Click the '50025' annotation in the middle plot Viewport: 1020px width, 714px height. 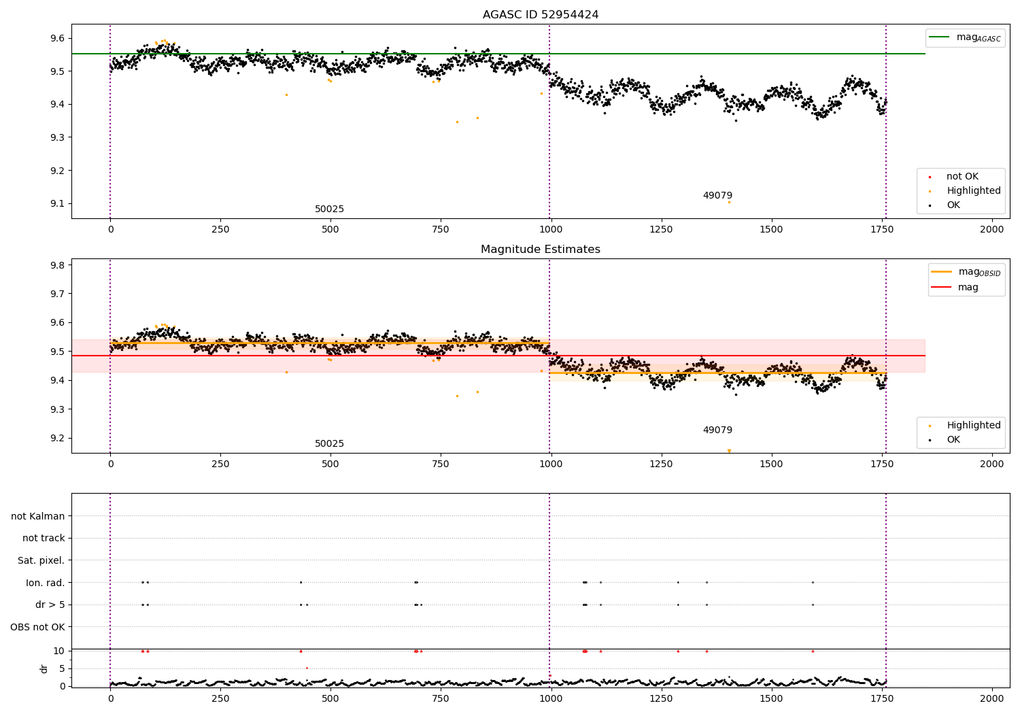pyautogui.click(x=329, y=444)
